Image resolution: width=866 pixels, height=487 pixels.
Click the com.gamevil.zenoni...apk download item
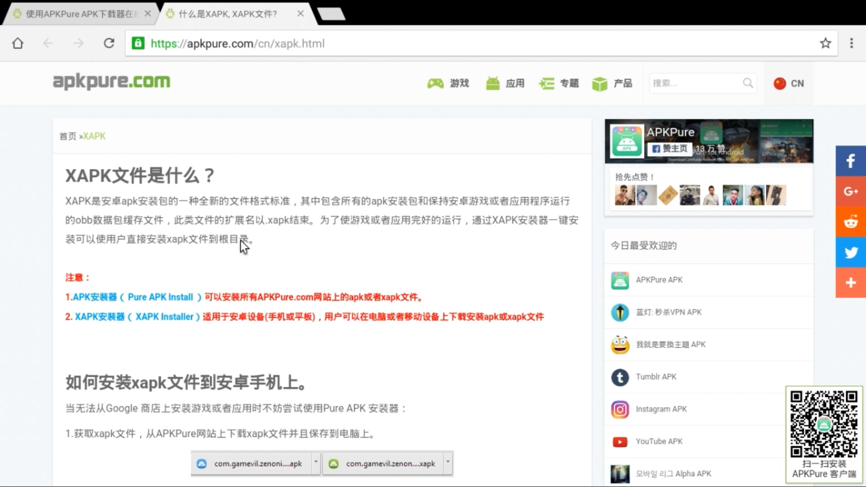(252, 464)
